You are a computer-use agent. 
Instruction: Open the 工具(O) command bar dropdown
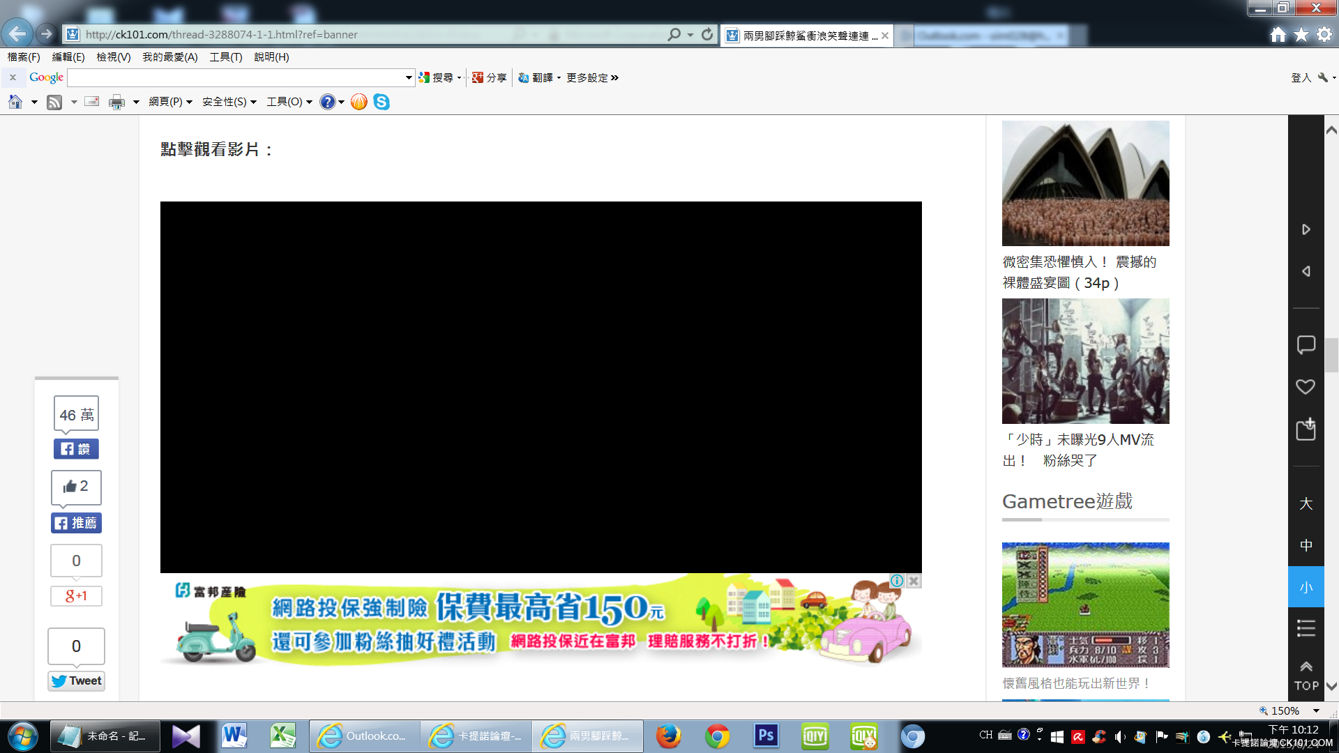tap(289, 102)
